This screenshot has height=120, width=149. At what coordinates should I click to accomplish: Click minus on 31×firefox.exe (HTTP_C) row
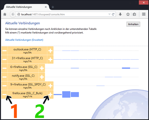pyautogui.click(x=5, y=59)
